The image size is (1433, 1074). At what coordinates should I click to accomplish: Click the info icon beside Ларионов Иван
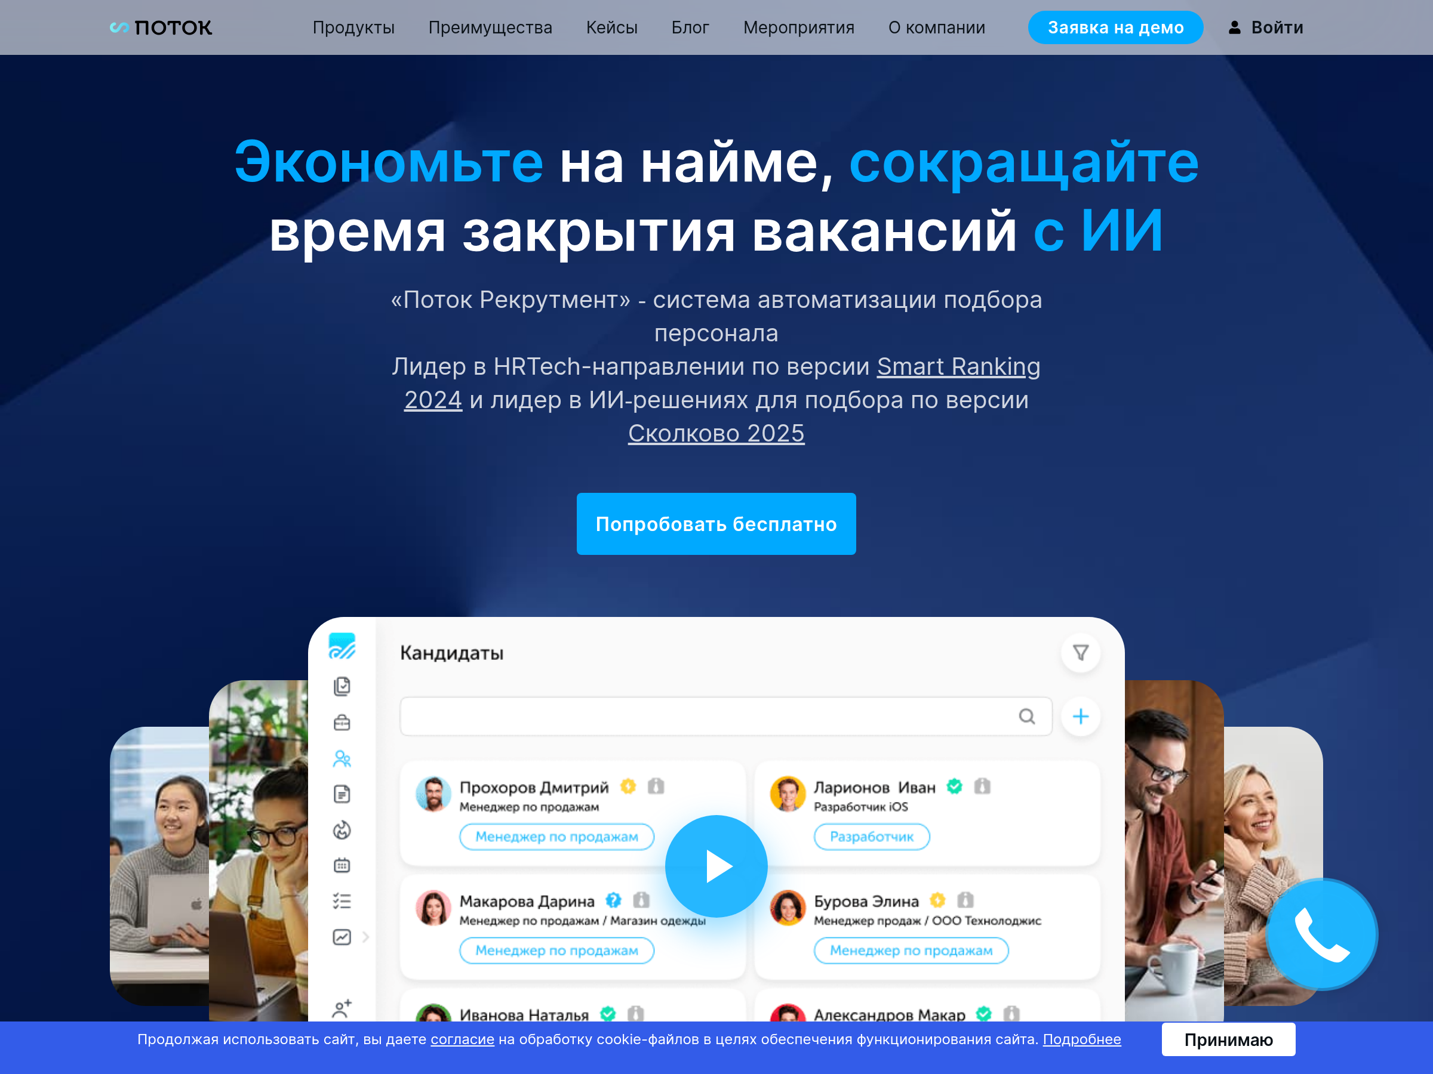(982, 786)
